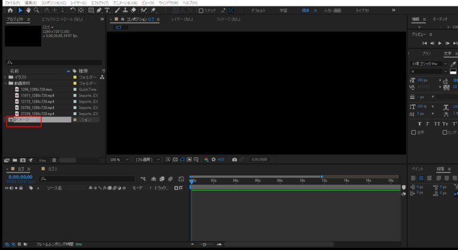
Task: Expand the イラスト folder
Action: pyautogui.click(x=6, y=77)
